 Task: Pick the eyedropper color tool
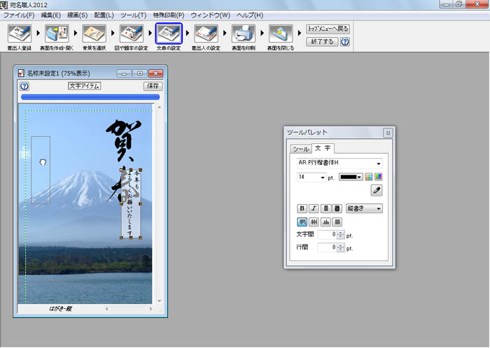click(377, 190)
